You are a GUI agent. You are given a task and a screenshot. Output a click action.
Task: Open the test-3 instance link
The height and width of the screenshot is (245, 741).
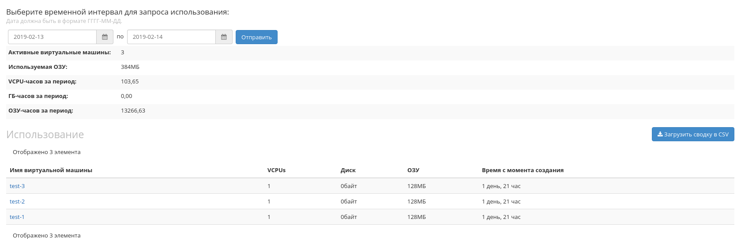(x=17, y=186)
